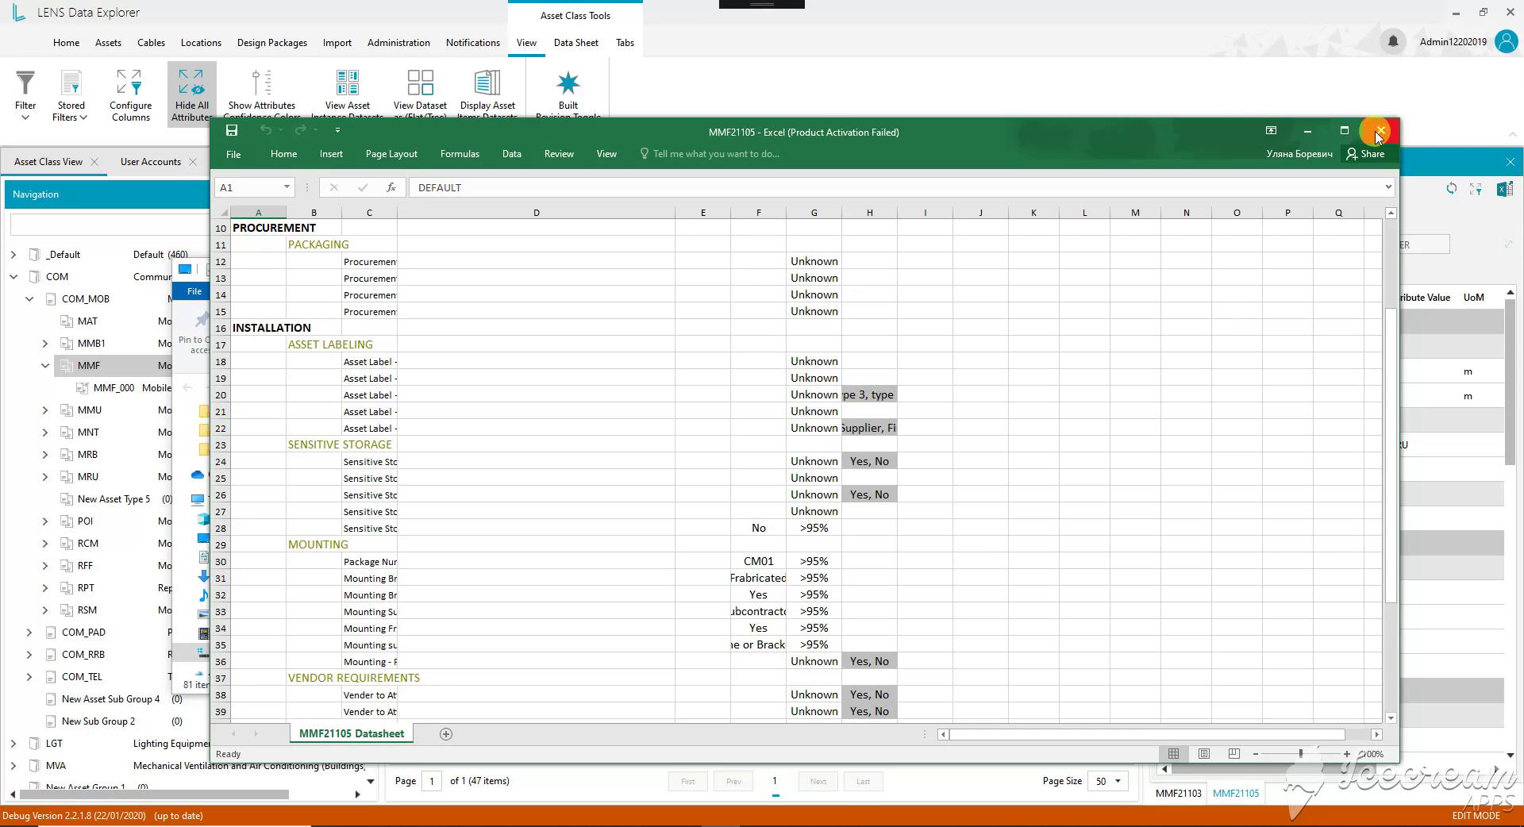Image resolution: width=1524 pixels, height=827 pixels.
Task: Click the Configure Columns icon
Action: click(129, 82)
